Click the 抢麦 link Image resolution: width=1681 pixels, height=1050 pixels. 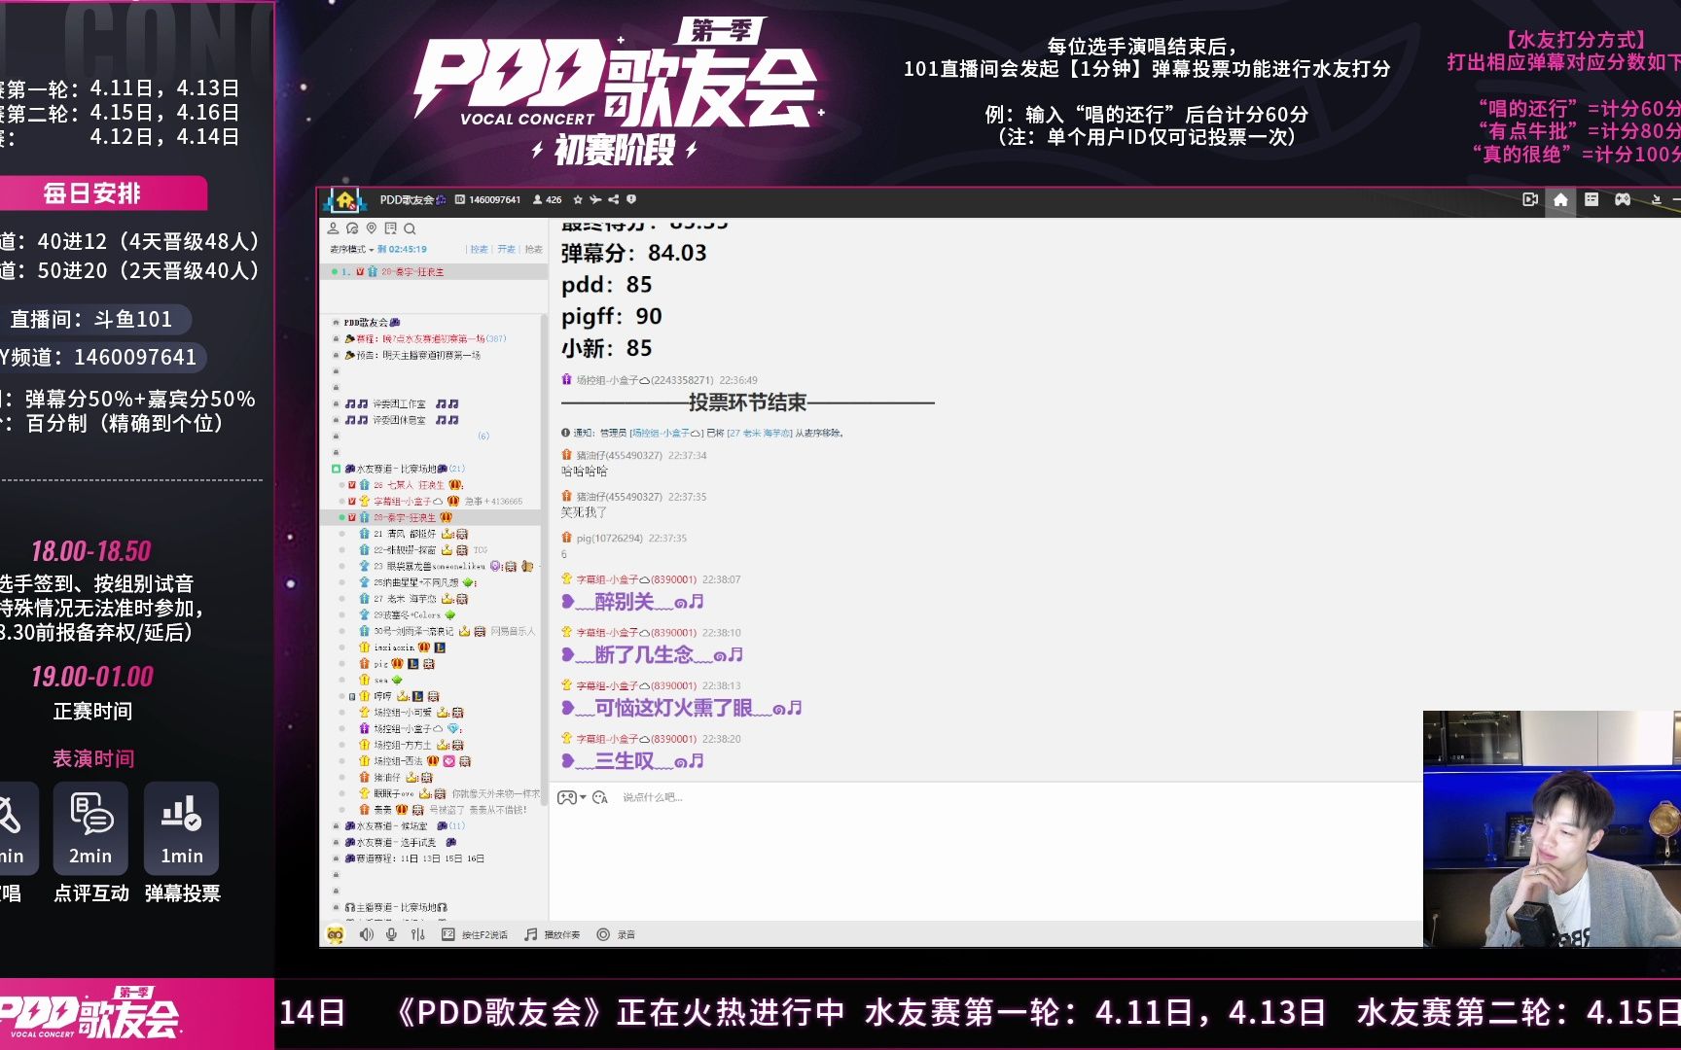(533, 249)
